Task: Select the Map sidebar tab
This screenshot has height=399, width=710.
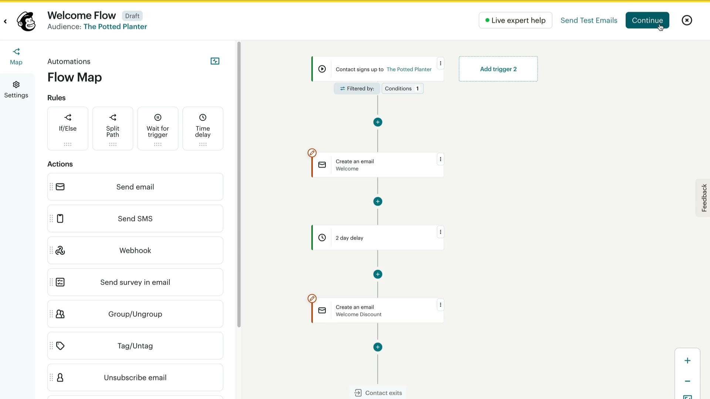Action: tap(16, 56)
